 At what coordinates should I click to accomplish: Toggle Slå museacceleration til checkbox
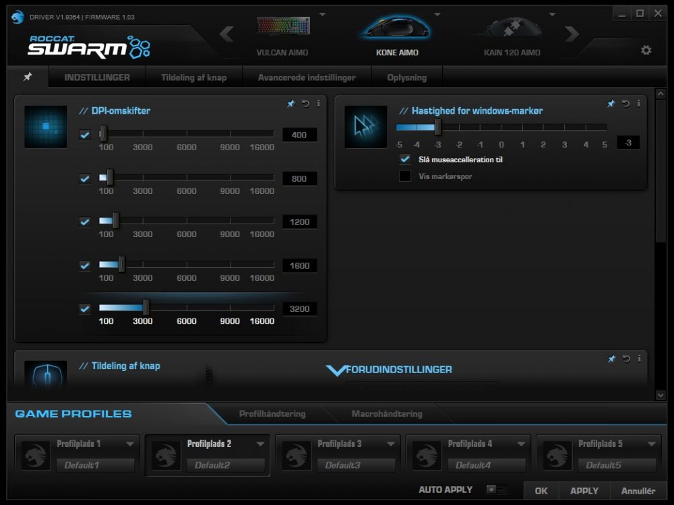(405, 160)
